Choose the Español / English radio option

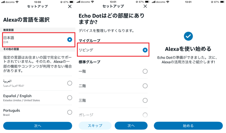pyautogui.click(x=69, y=98)
